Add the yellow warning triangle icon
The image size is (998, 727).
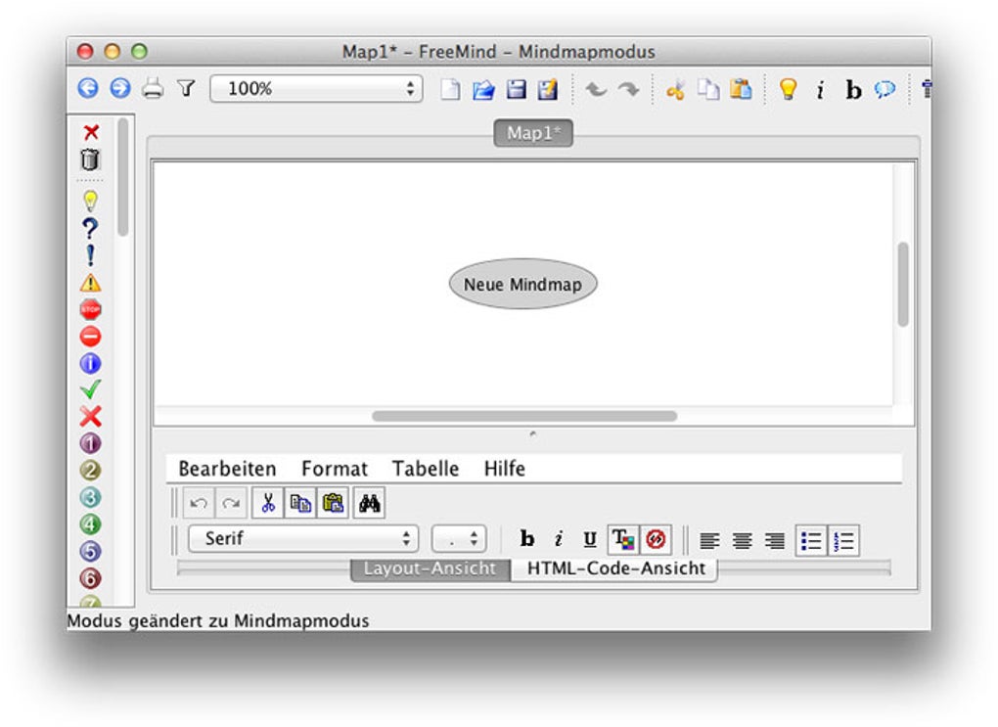pyautogui.click(x=90, y=283)
